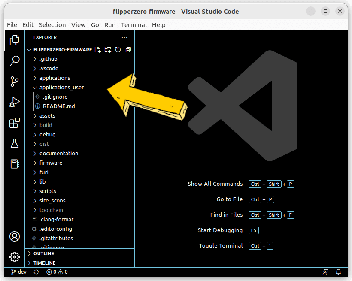Open the Testing flask icon view

point(15,143)
